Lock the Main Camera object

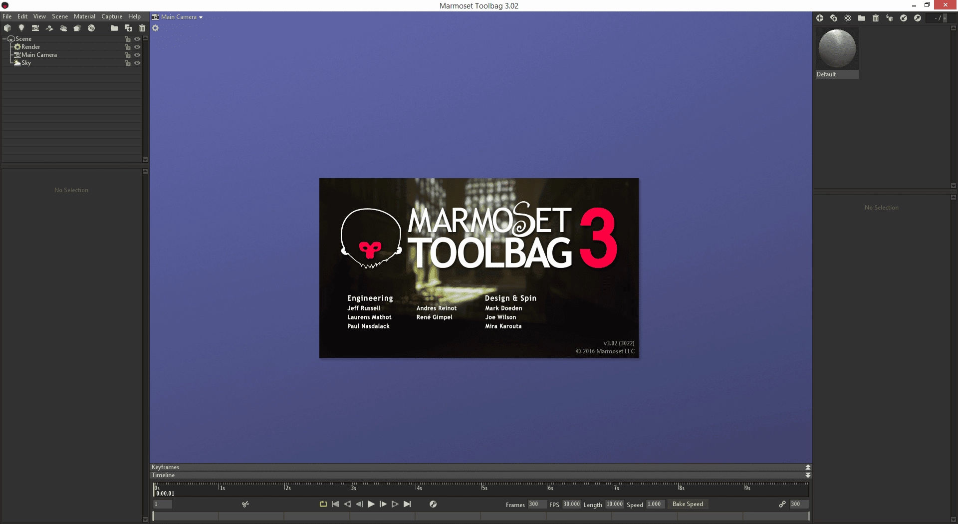pyautogui.click(x=128, y=55)
